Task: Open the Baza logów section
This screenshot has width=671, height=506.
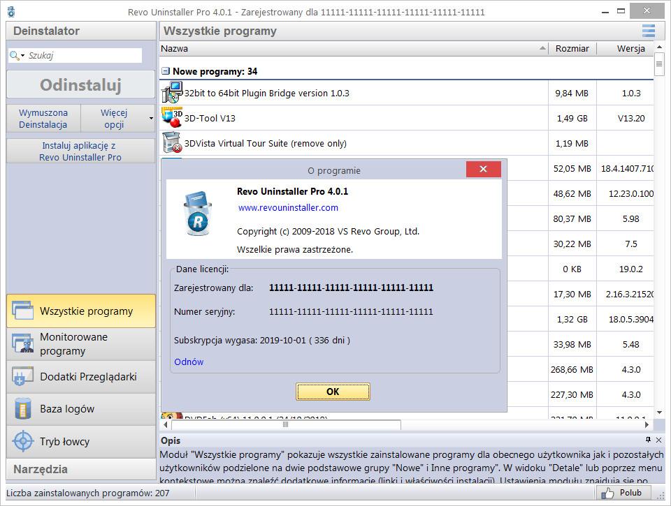Action: coord(81,409)
